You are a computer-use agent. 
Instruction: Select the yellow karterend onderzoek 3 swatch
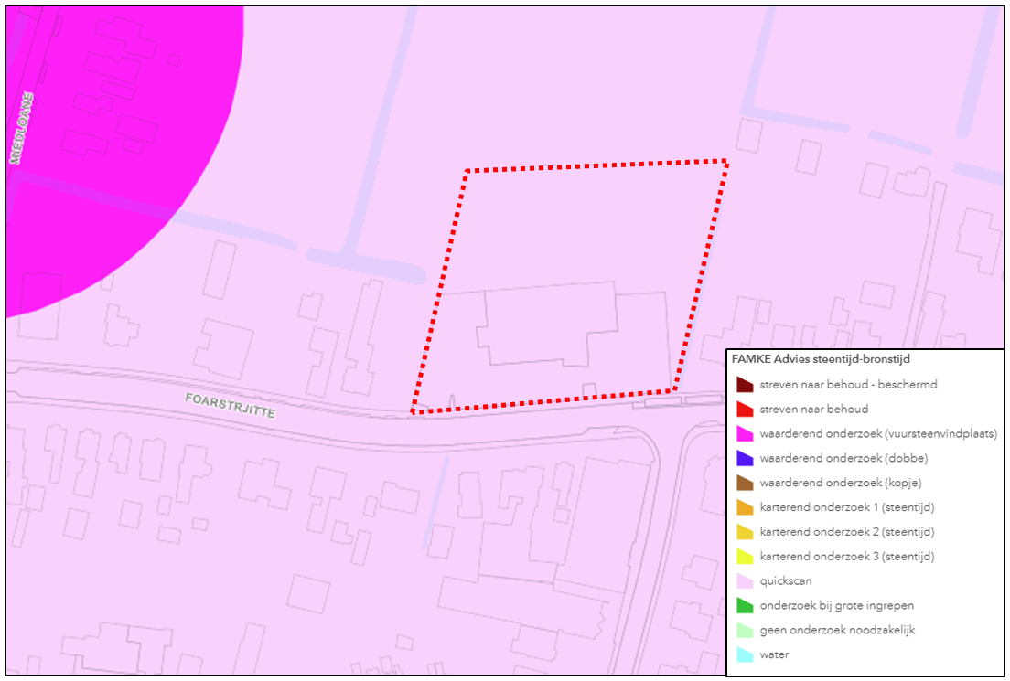[745, 556]
